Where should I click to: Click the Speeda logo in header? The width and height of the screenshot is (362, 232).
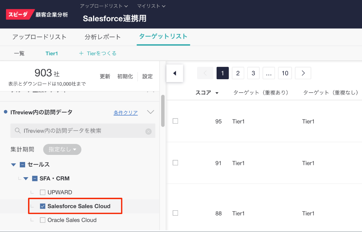click(21, 14)
